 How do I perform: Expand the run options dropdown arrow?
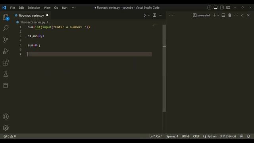coord(149,15)
